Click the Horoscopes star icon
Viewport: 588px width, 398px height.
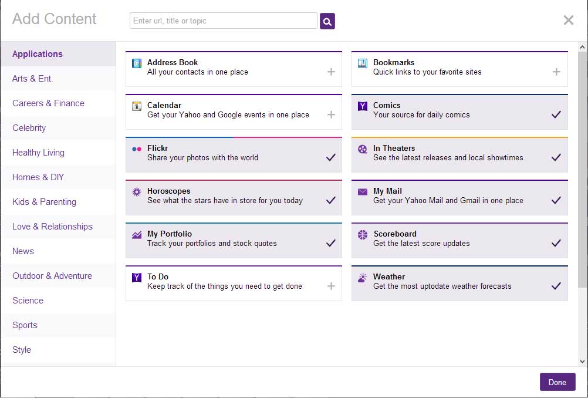[x=136, y=191]
